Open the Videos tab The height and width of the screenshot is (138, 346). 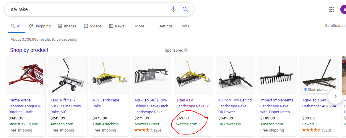(x=93, y=26)
